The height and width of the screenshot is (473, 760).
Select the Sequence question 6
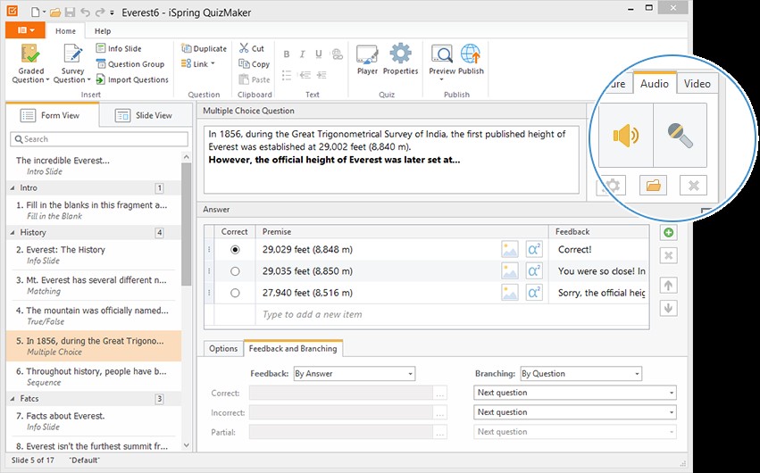[94, 377]
